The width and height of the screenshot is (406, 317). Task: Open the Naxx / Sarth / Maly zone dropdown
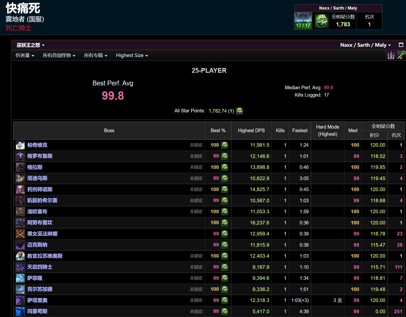tap(365, 45)
